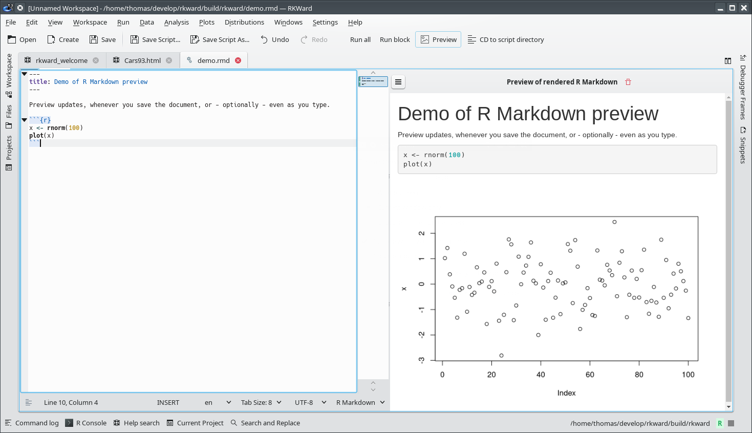The width and height of the screenshot is (752, 433).
Task: Click the Redo toolbar button
Action: [314, 39]
